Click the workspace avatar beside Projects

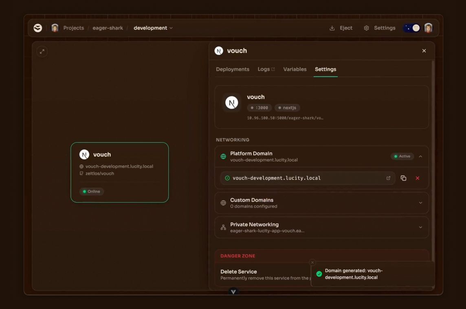tap(55, 28)
